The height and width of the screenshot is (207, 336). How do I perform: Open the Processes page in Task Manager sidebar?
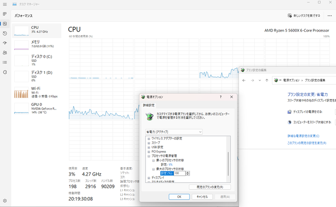(x=5, y=14)
